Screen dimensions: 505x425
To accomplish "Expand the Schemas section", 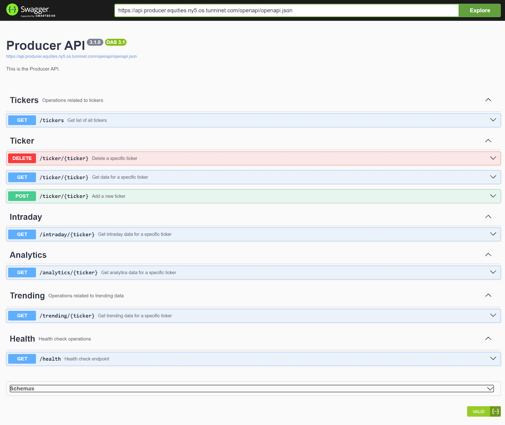I will 252,389.
